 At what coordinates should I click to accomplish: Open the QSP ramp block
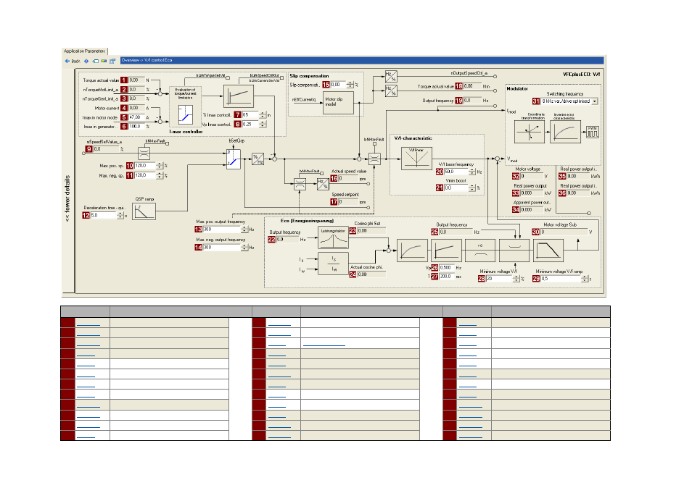click(x=144, y=211)
